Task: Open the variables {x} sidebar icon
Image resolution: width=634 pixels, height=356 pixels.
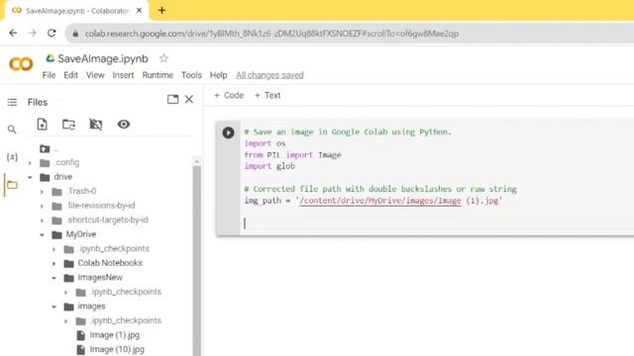Action: click(x=12, y=156)
